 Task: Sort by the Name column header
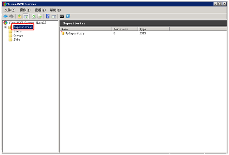pos(86,29)
